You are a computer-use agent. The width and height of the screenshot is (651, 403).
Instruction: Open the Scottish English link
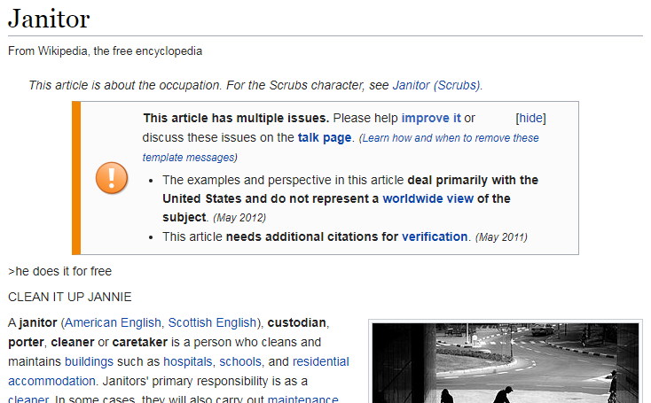pos(212,322)
